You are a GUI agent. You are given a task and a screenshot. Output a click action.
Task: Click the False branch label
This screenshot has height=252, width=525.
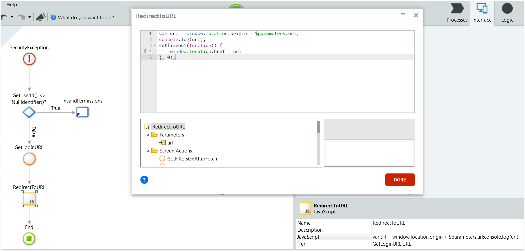point(33,132)
